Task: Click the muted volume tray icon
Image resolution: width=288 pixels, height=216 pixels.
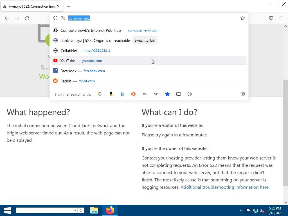Action: (262, 211)
